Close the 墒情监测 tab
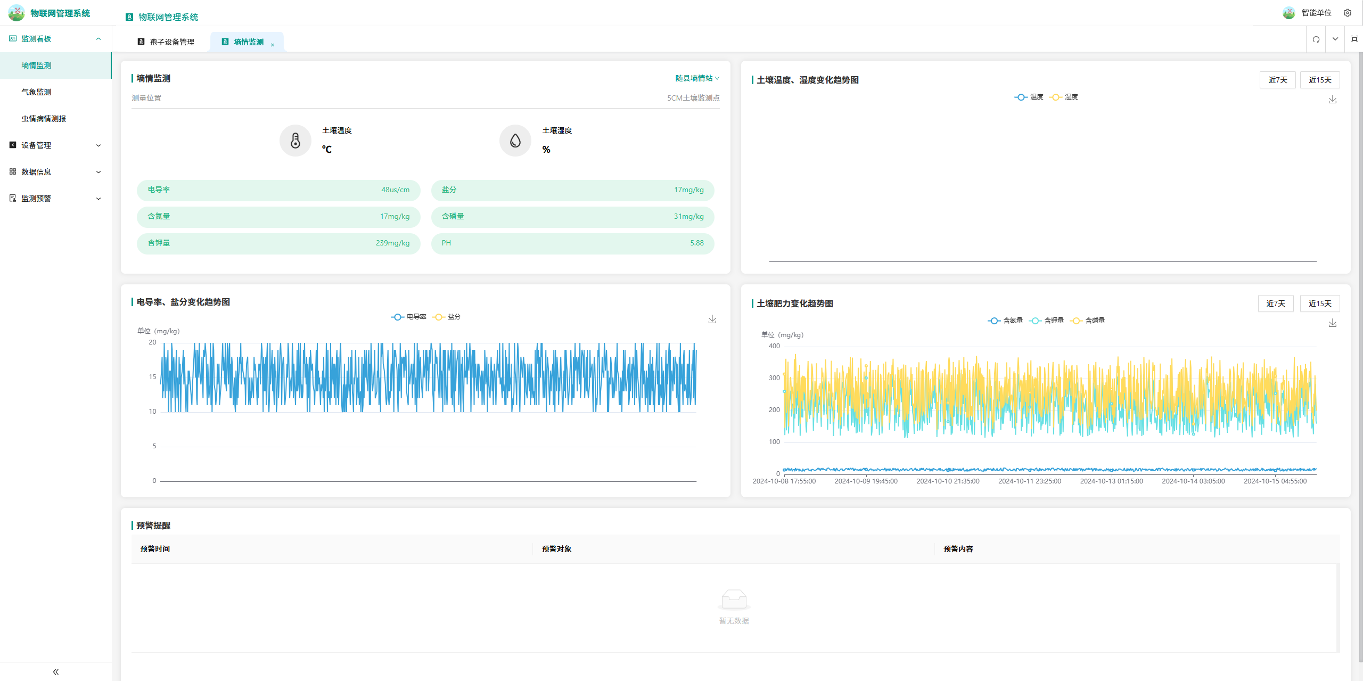 point(273,45)
